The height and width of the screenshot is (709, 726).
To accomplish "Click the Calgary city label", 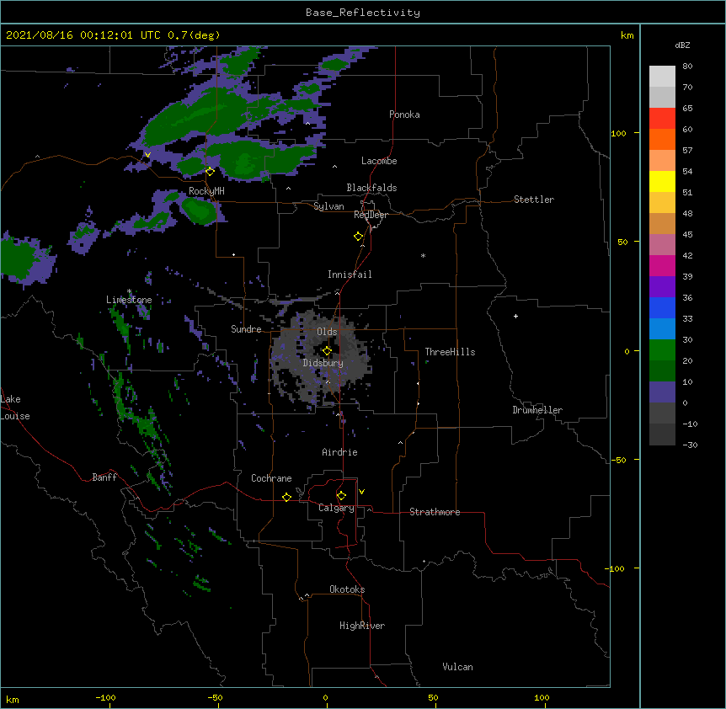I will coord(336,508).
